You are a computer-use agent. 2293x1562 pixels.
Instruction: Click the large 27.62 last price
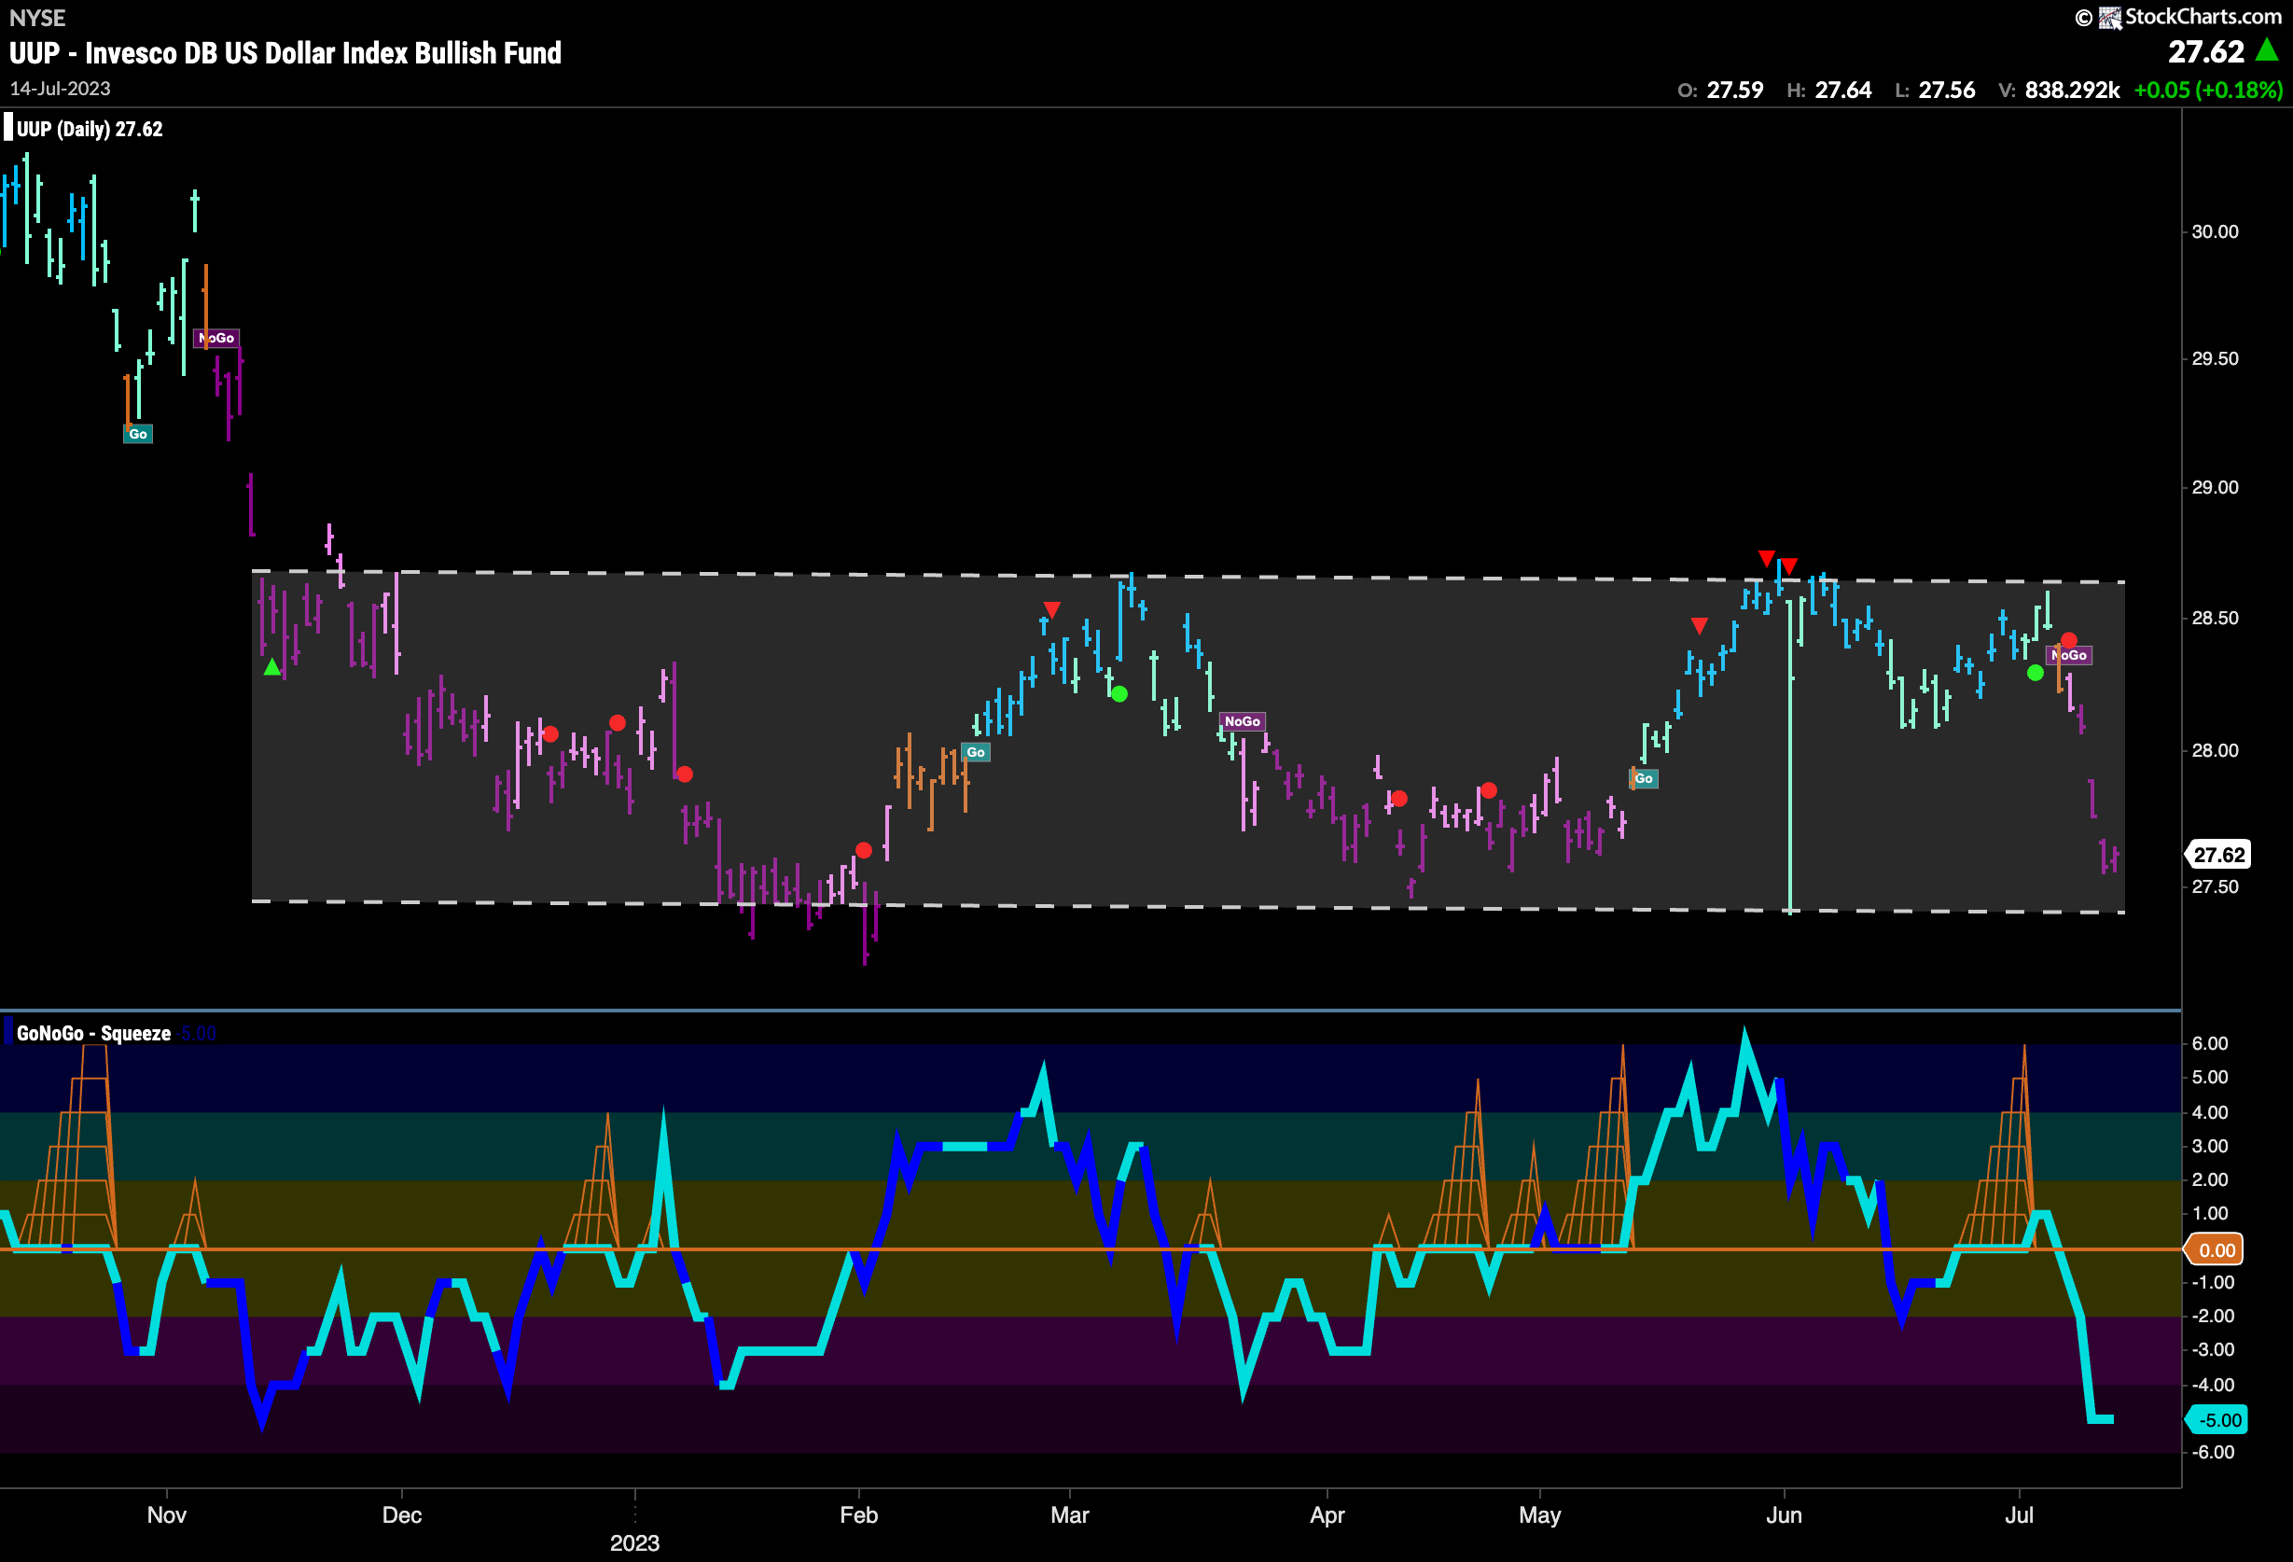tap(2206, 51)
